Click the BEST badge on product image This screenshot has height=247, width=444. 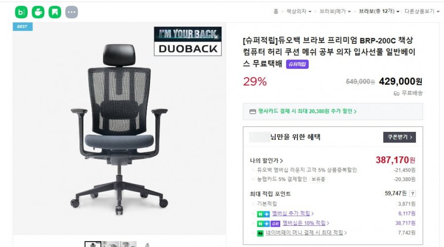pyautogui.click(x=23, y=27)
